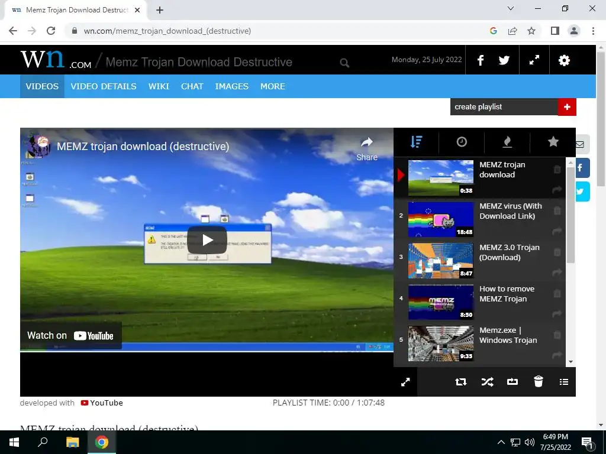Open Chrome tab search chevron
This screenshot has width=606, height=454.
click(x=511, y=8)
